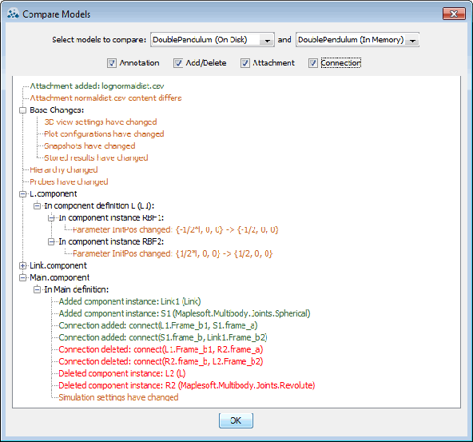Click the OK button
473x442 pixels.
[x=236, y=420]
